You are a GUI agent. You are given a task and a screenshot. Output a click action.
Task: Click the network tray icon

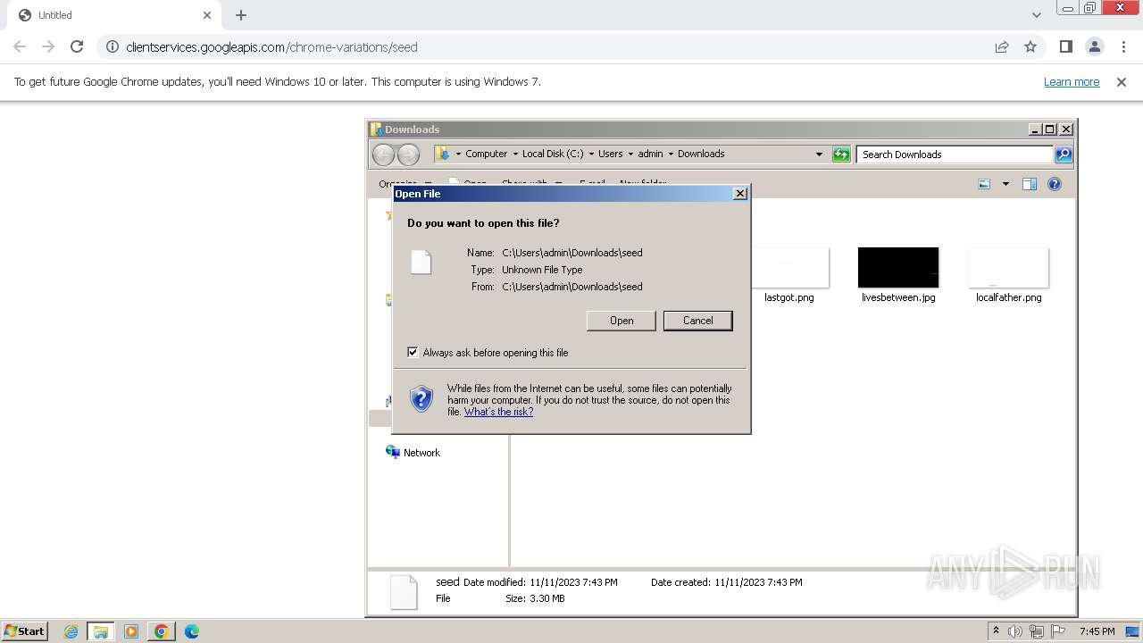click(x=1036, y=631)
